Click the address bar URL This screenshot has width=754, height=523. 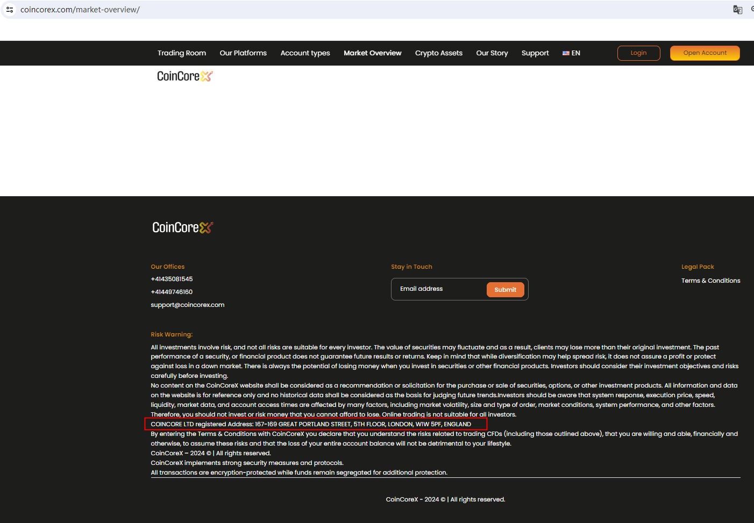pyautogui.click(x=80, y=10)
